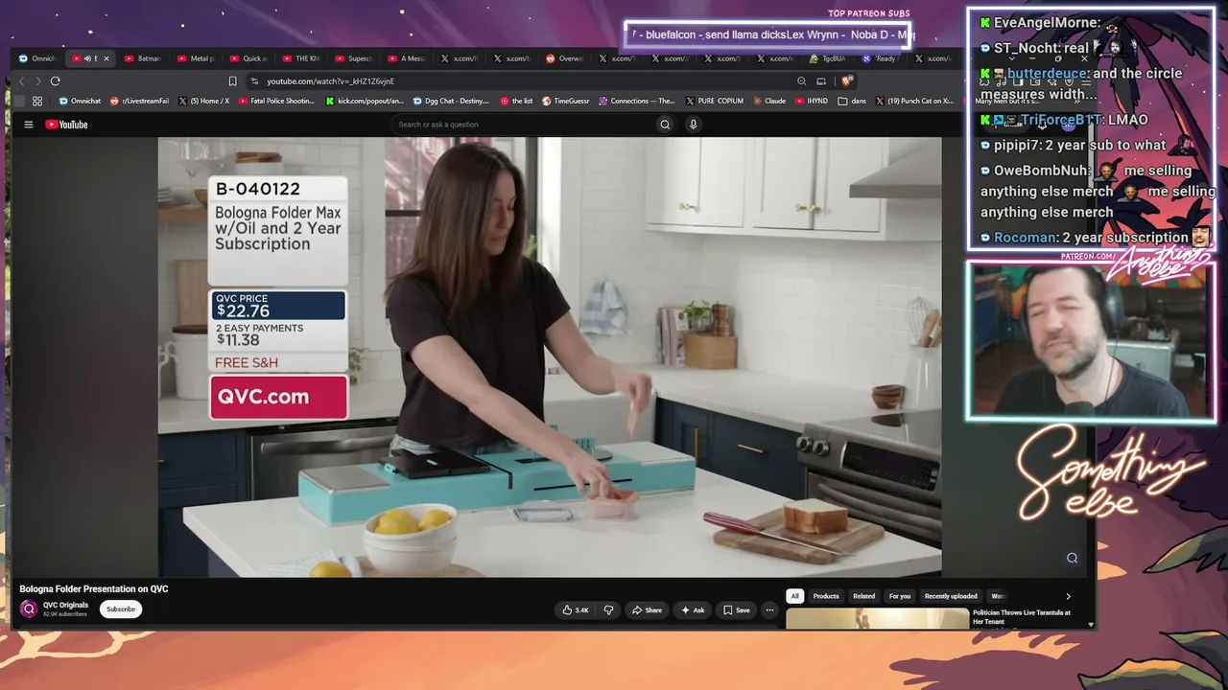Switch to the 'Quick' YouTube tab
The width and height of the screenshot is (1228, 690).
(249, 58)
